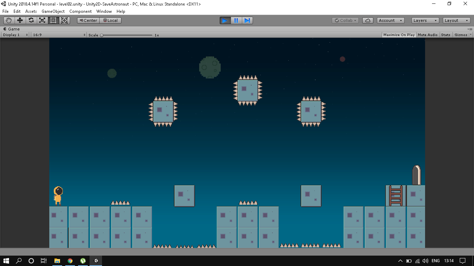
Task: Open the Component menu
Action: coord(81,11)
